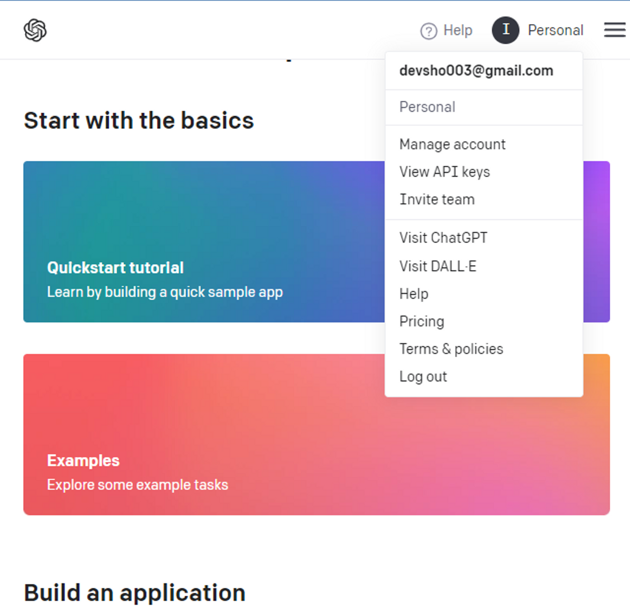Viewport: 630px width, 612px height.
Task: Collapse the Personal account dropdown
Action: (x=555, y=30)
